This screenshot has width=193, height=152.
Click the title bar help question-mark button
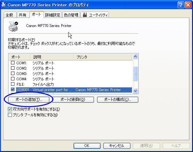[181, 5]
